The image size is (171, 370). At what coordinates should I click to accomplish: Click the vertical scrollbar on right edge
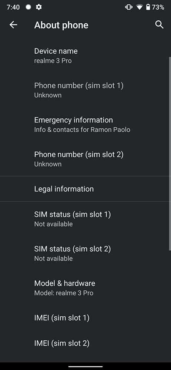point(170,154)
